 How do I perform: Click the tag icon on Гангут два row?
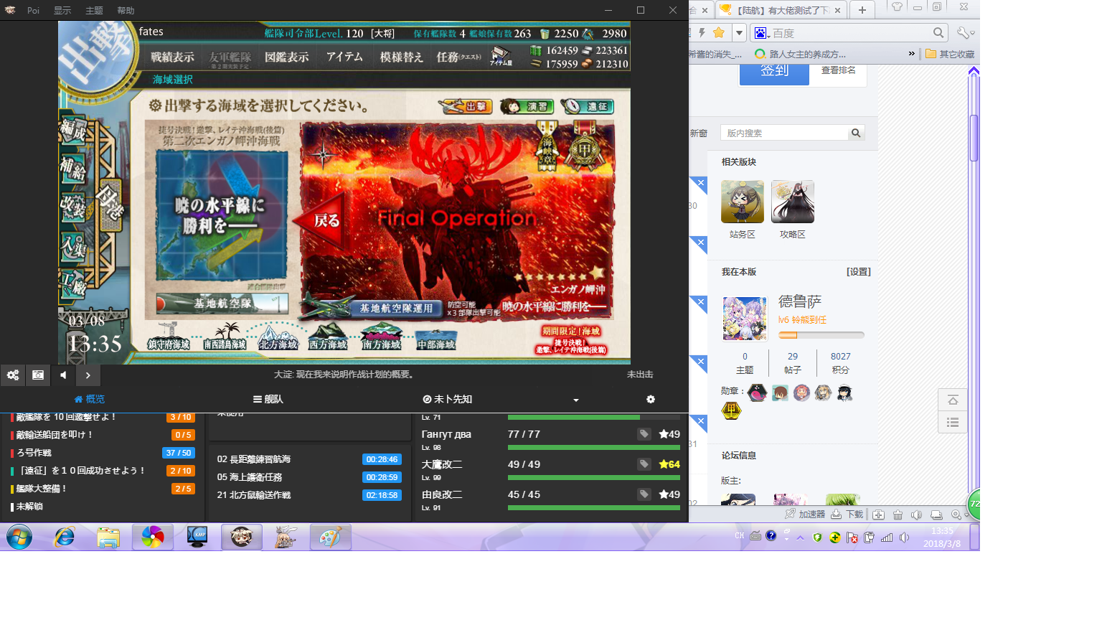tap(644, 434)
